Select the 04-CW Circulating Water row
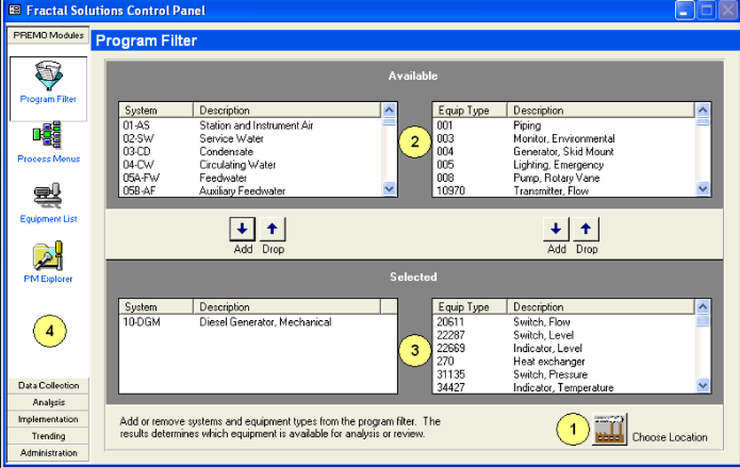 click(x=251, y=165)
